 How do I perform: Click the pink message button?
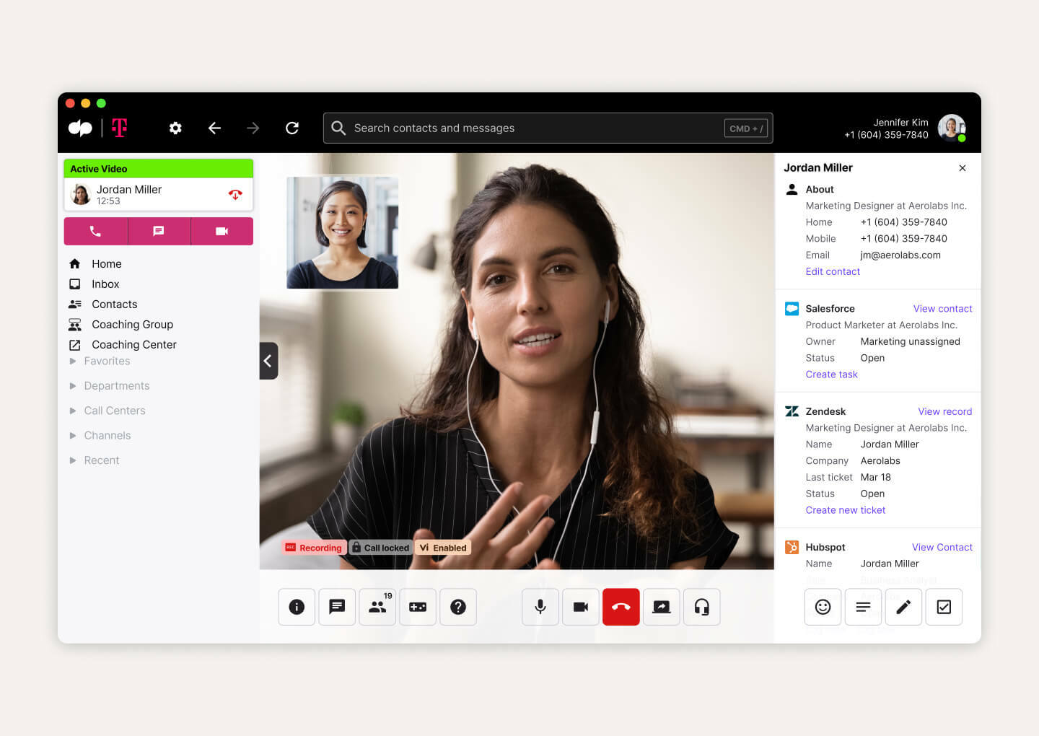coord(159,231)
